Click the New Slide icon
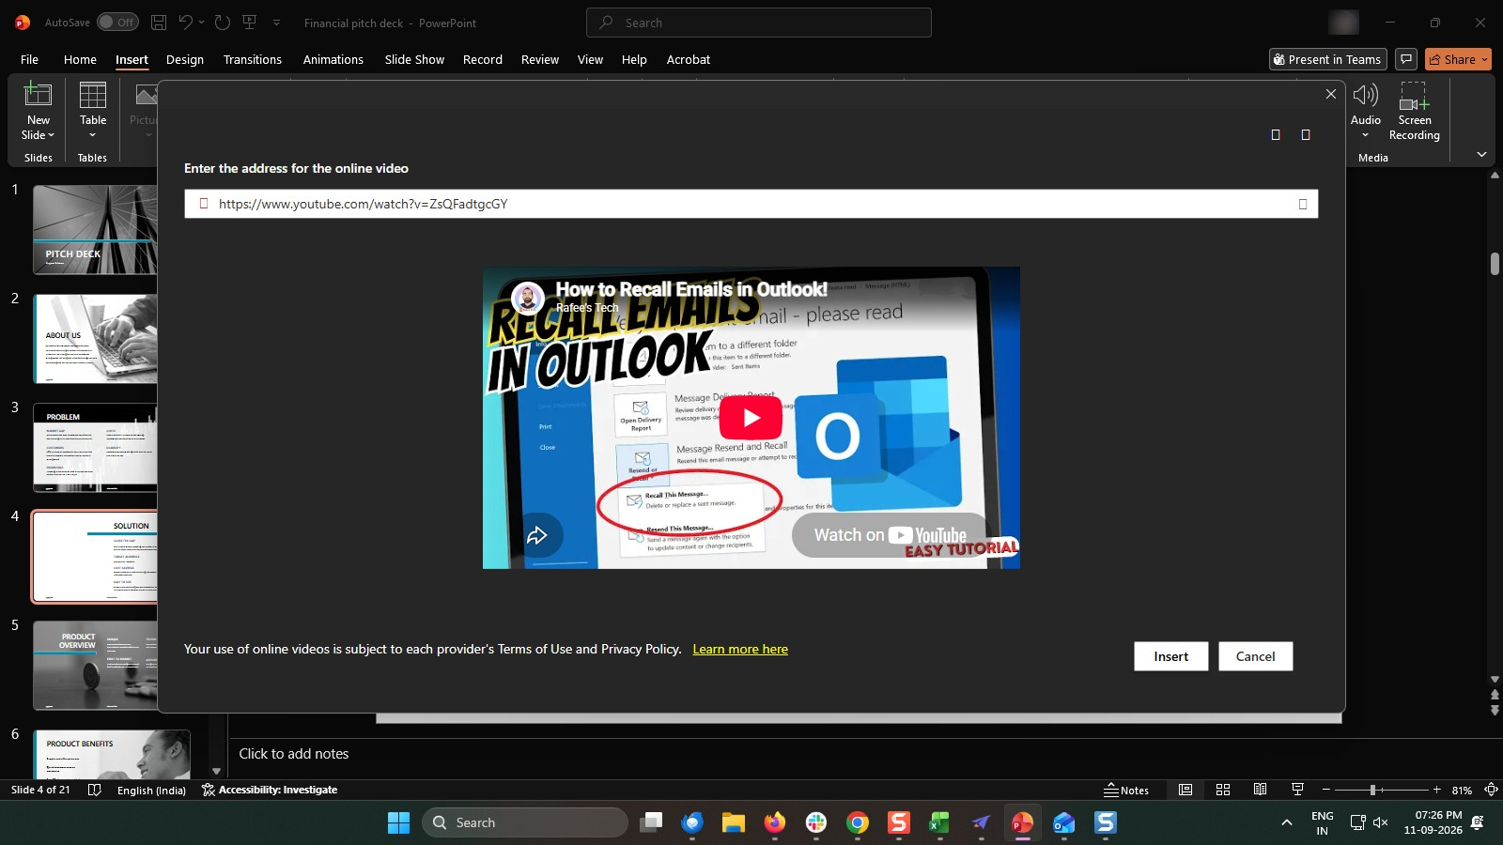Screen dimensions: 1503x845 (x=38, y=95)
